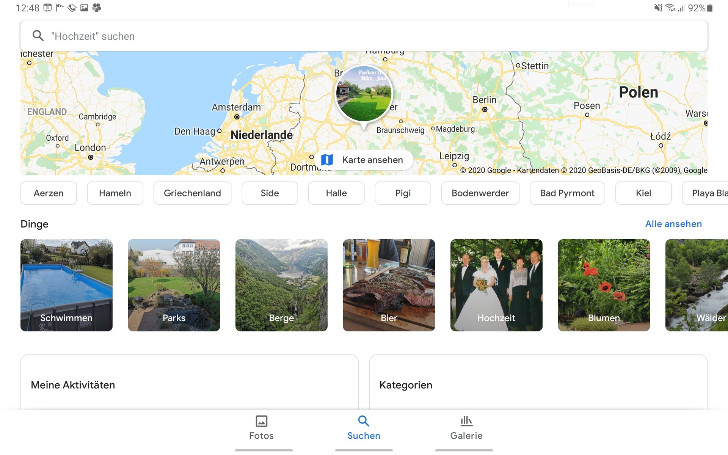Tap the message notification icon in status bar

coord(47,8)
